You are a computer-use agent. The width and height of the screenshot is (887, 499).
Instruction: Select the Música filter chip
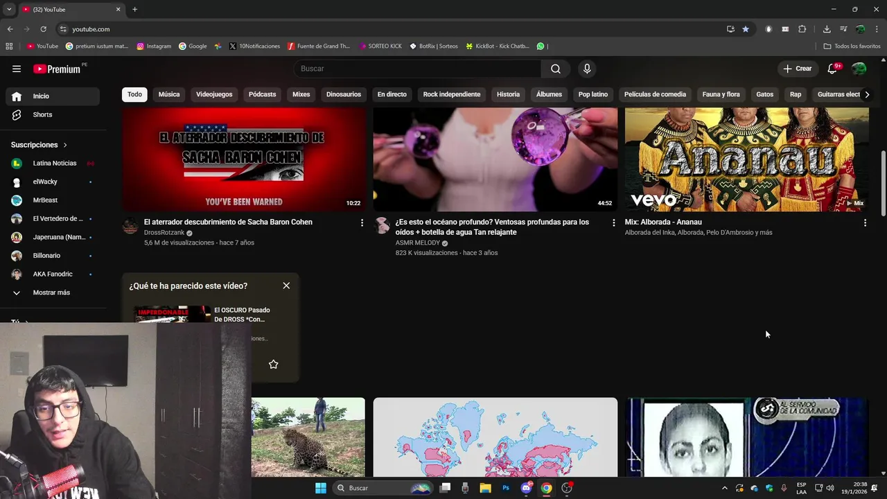point(169,94)
